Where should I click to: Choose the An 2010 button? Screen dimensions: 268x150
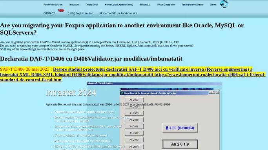[x=134, y=120]
